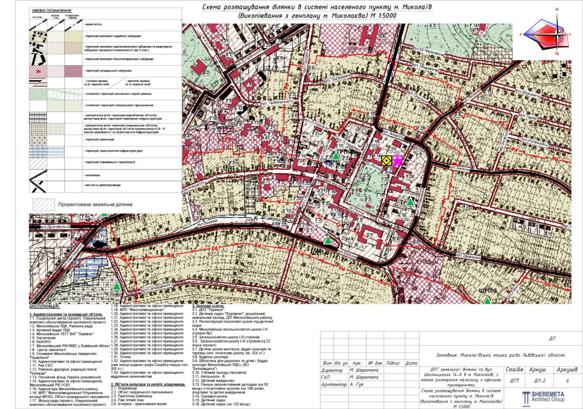Click the 'ГРП-1' label on the map

click(343, 152)
